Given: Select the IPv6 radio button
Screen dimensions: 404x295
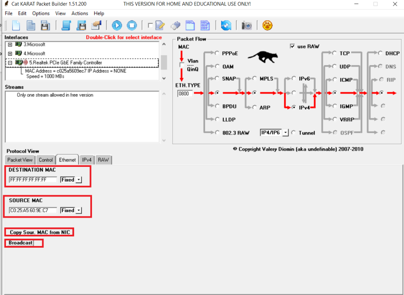Looking at the screenshot, I should [294, 79].
